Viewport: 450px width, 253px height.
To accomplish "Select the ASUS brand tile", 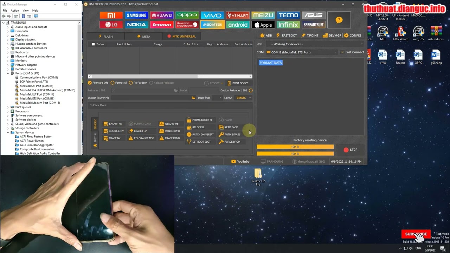I will click(314, 15).
